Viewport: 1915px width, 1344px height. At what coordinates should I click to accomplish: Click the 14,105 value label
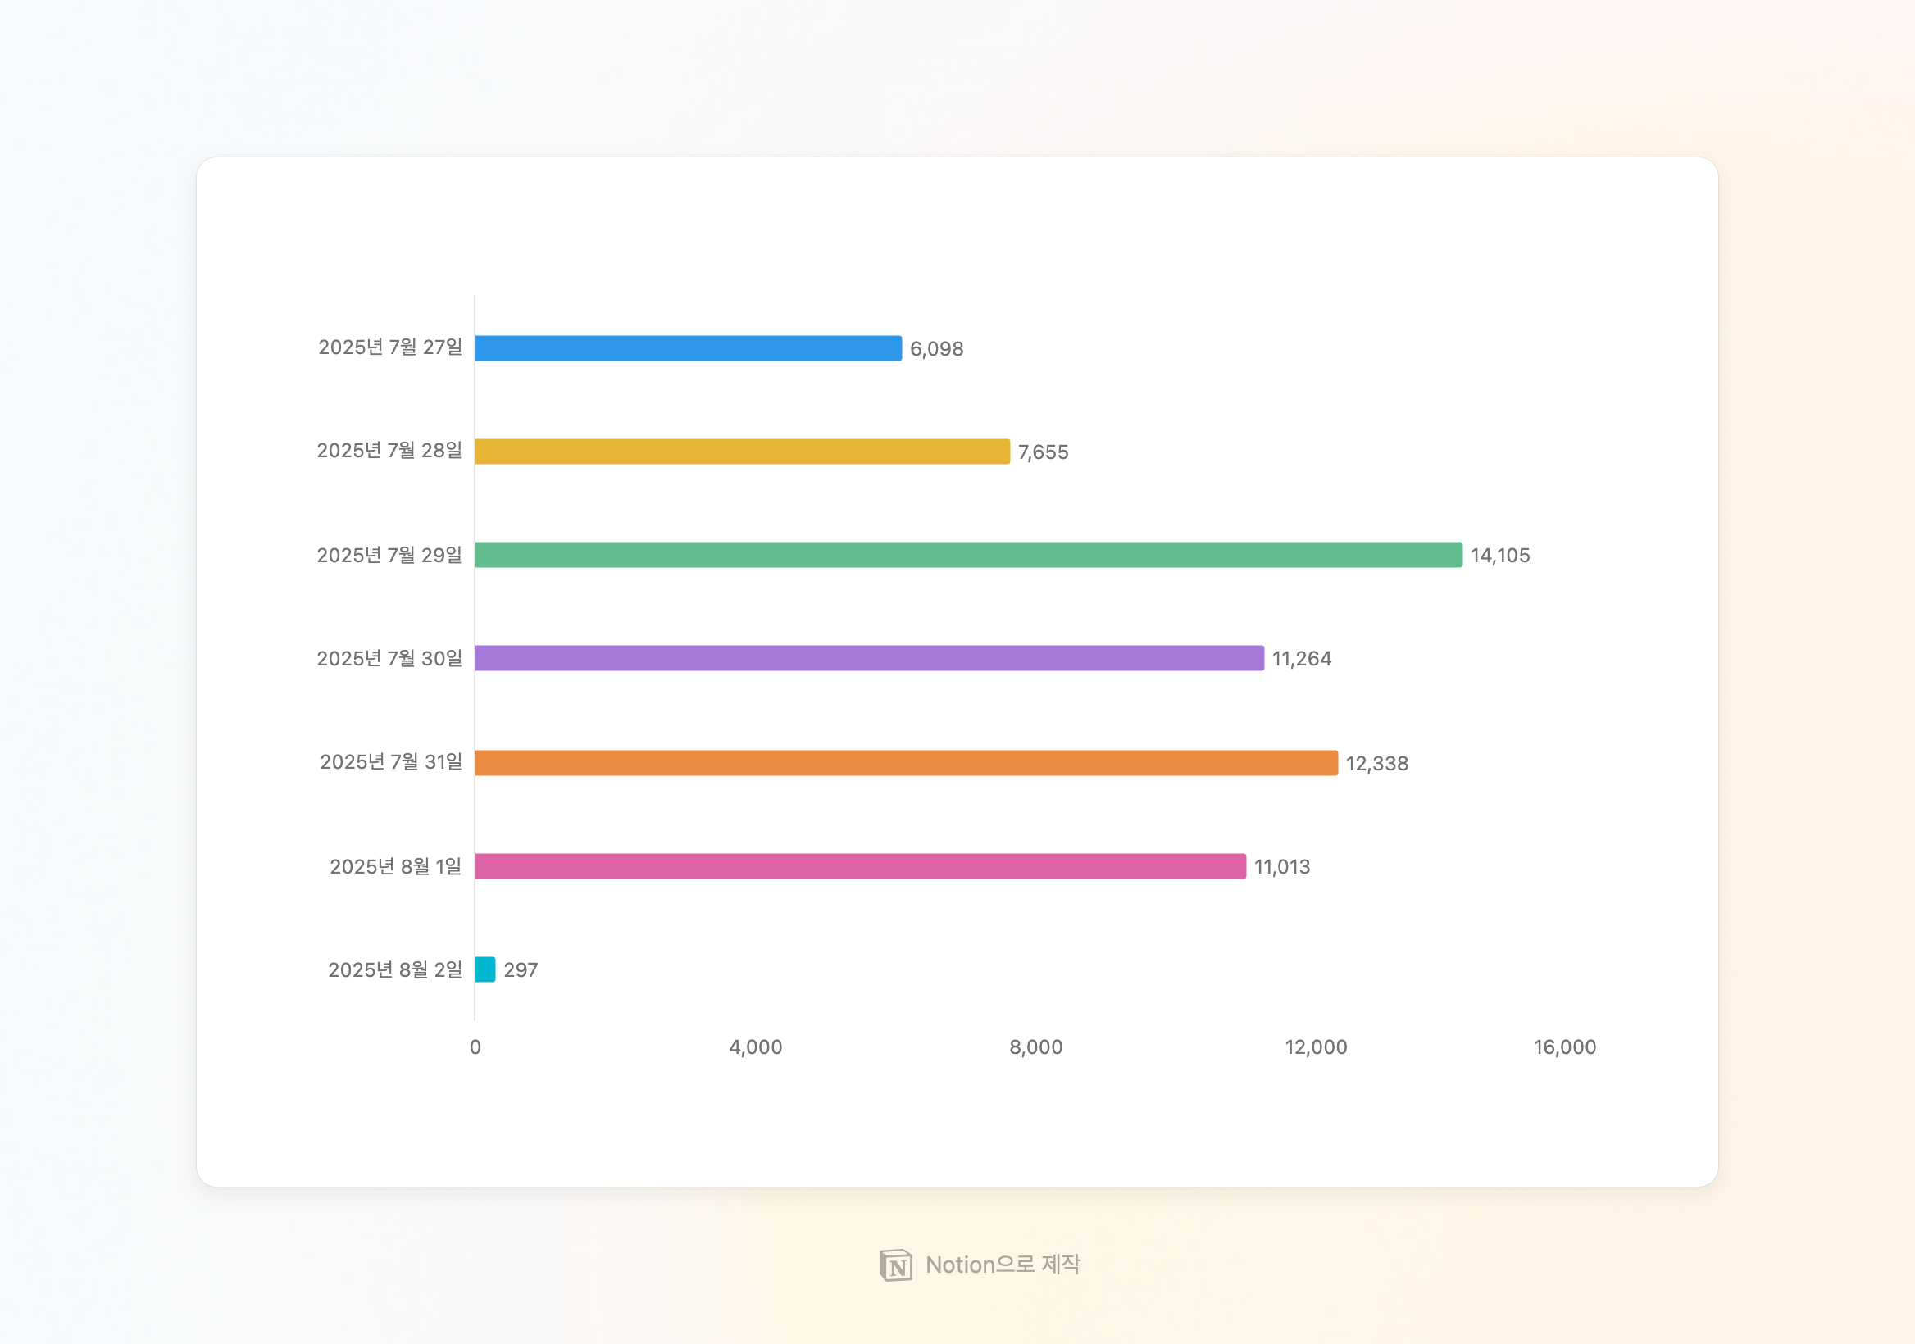(1499, 556)
